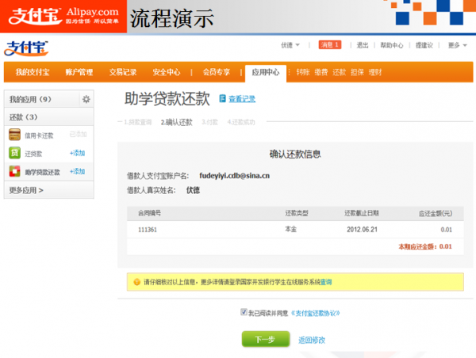Click the green 还贷款 app icon
This screenshot has width=476, height=358.
tap(14, 153)
